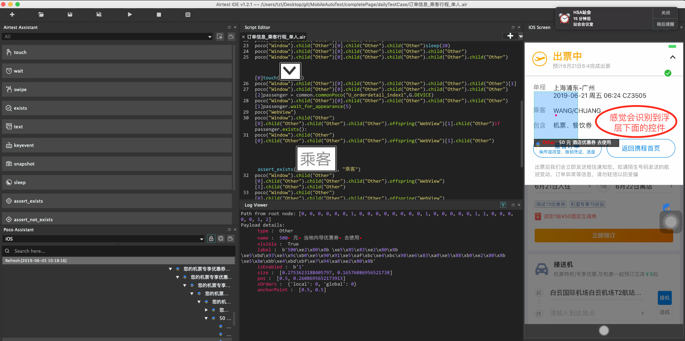Open the report view icon in the toolbar

188,15
